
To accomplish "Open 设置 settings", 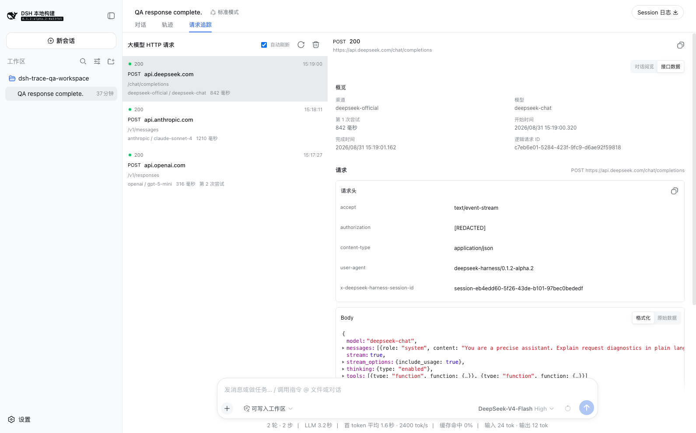I will tap(19, 419).
